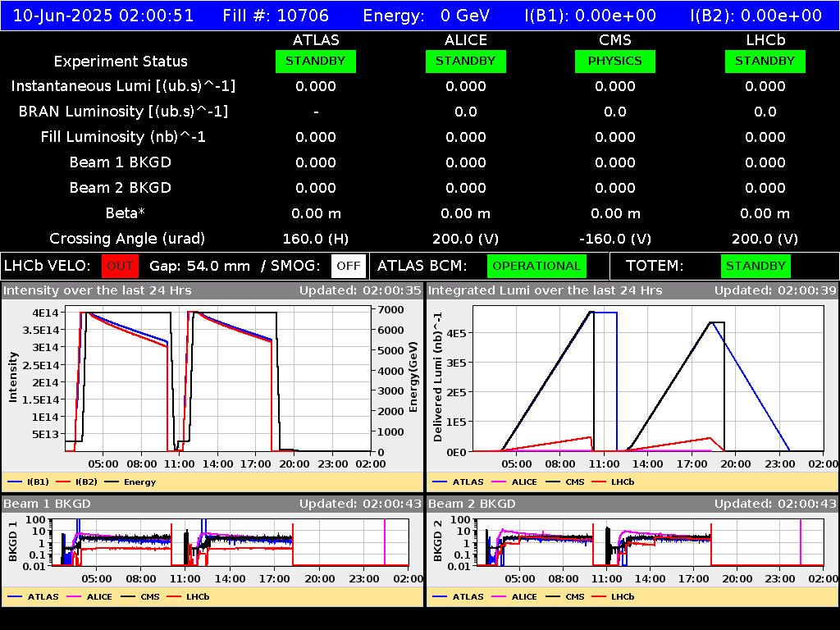Screen dimensions: 840x630
Task: Select Integrated Lumi over the last 24 Hrs title
Action: pyautogui.click(x=546, y=291)
